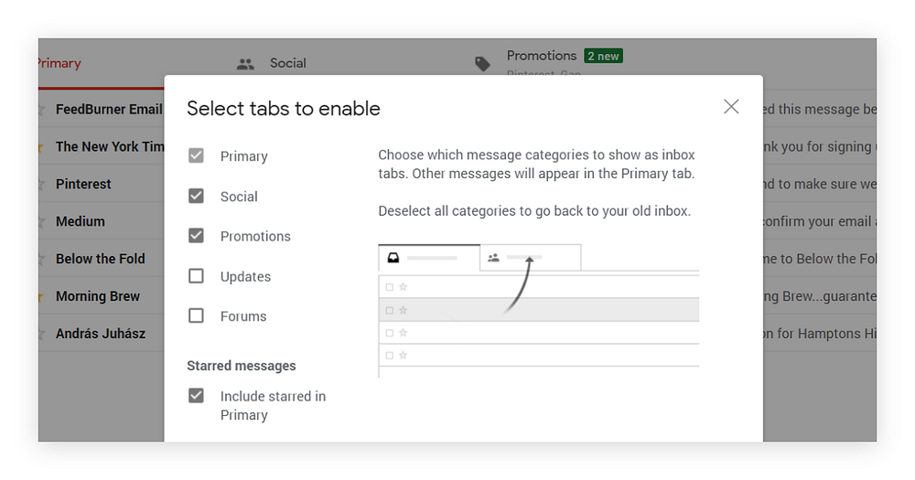Click the Forums label text
The width and height of the screenshot is (915, 480).
[243, 316]
